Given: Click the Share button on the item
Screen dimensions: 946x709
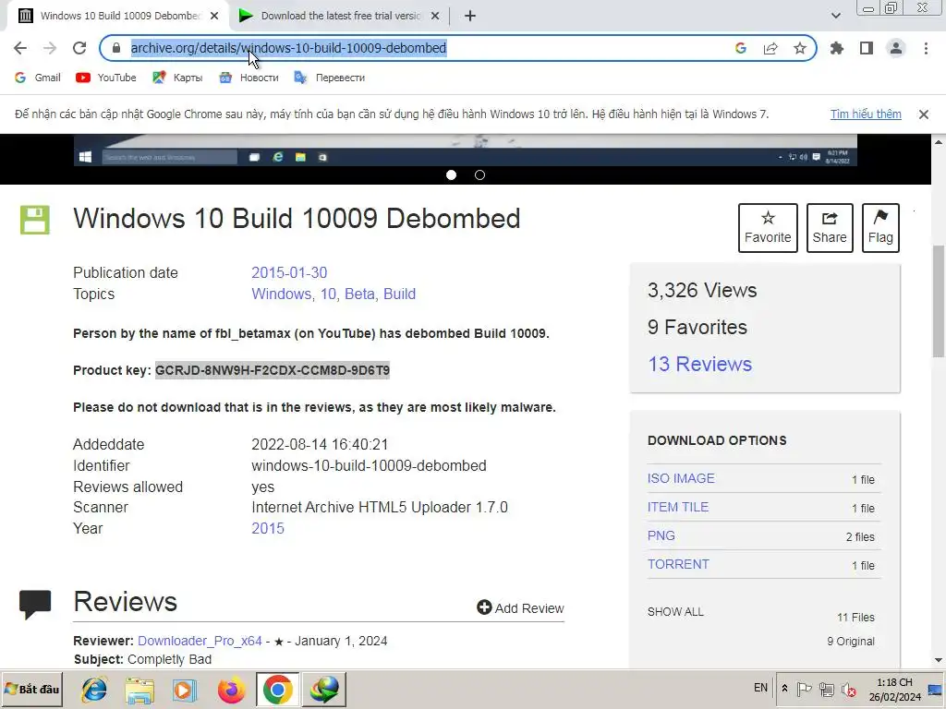Looking at the screenshot, I should click(x=830, y=228).
